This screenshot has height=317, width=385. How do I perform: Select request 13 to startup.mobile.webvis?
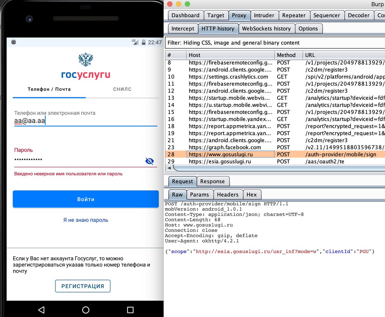click(x=275, y=98)
